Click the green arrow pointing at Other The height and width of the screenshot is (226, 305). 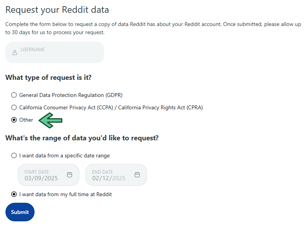51,120
